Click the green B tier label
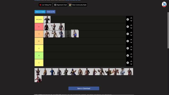This screenshot has width=169, height=95. [39, 56]
